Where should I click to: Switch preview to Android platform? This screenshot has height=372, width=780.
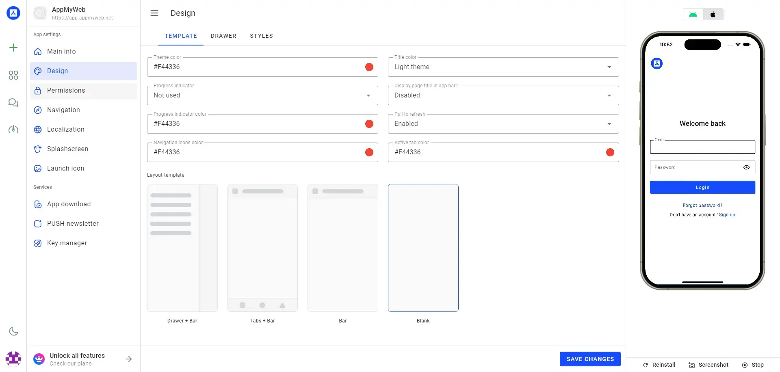click(693, 15)
